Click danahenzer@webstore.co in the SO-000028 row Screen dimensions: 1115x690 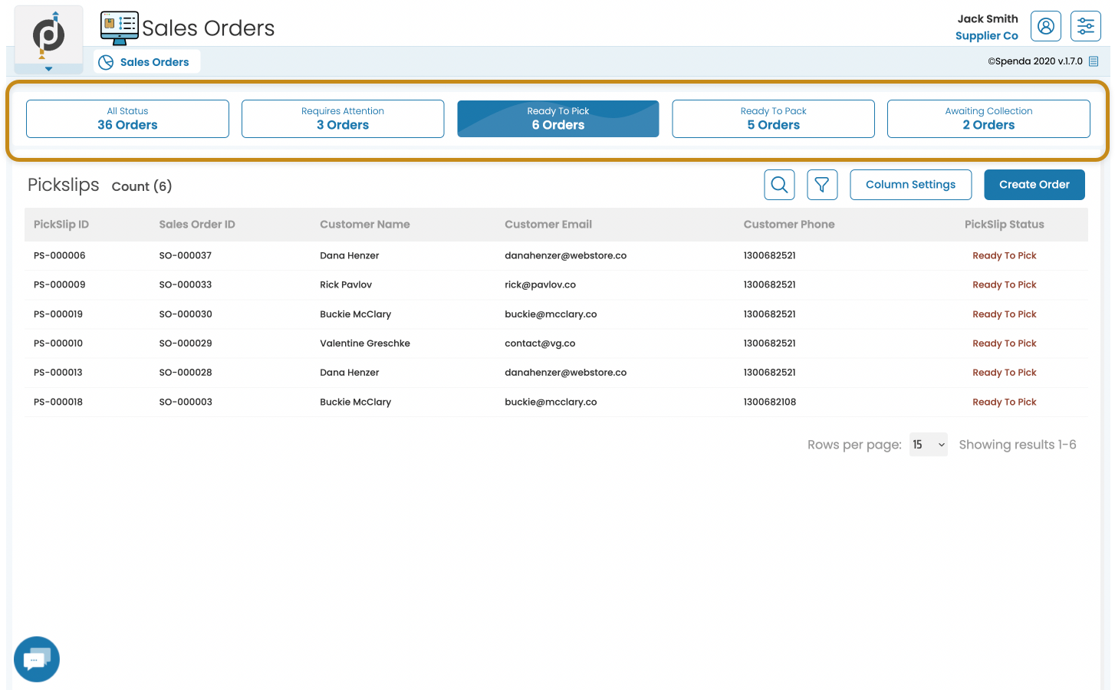(566, 373)
